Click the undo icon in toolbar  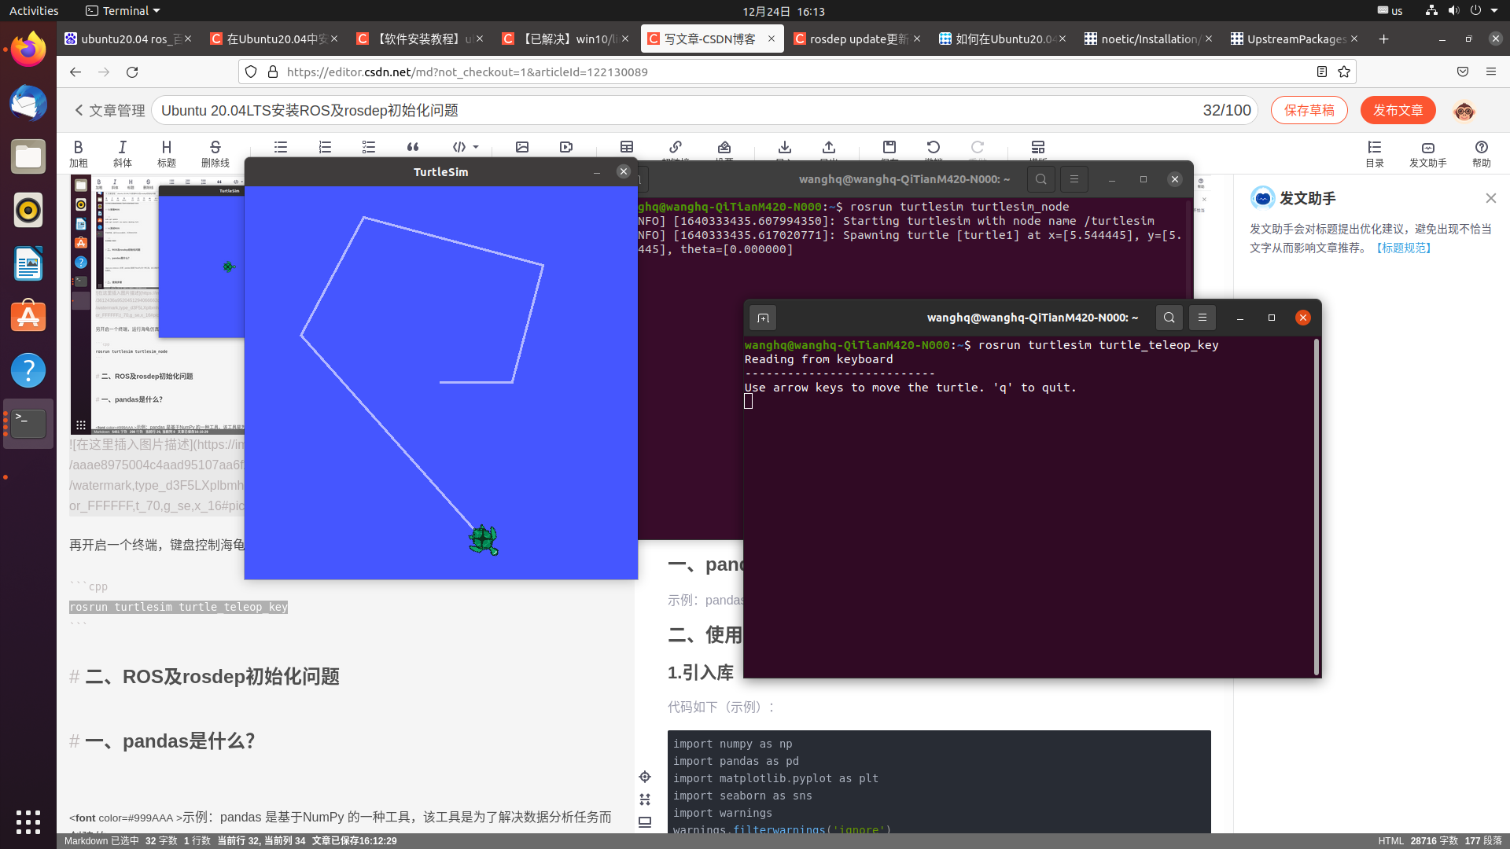click(x=933, y=147)
